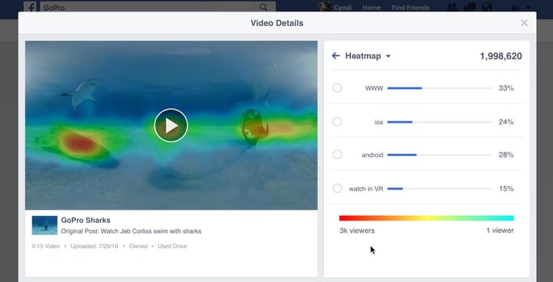Select the android radio button
This screenshot has width=553, height=282.
[x=337, y=154]
